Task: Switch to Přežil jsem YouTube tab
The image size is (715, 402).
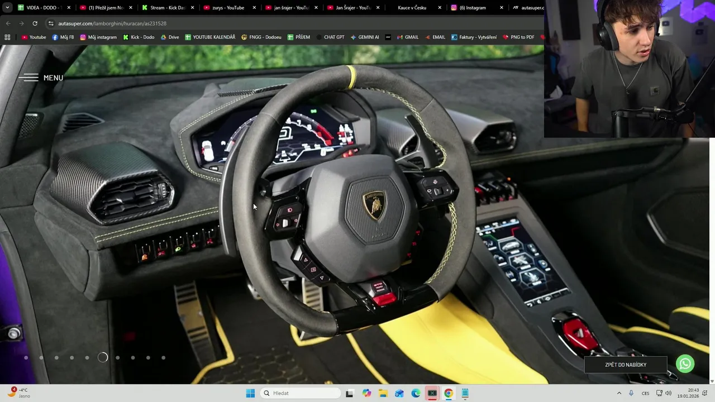Action: tap(106, 8)
